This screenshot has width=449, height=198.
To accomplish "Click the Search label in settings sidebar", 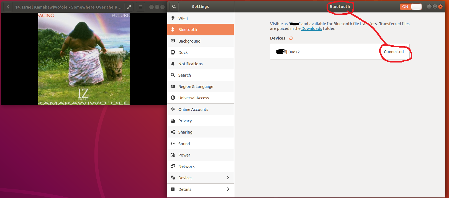I will click(184, 75).
